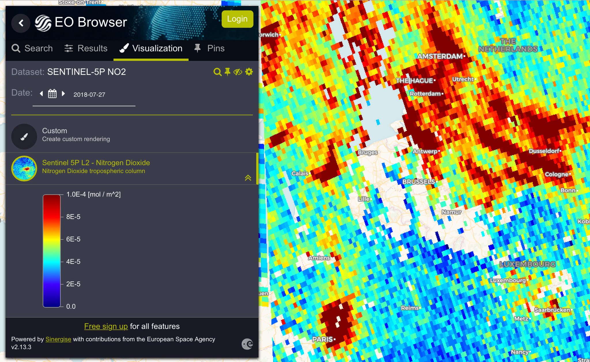Open the Pins tab
This screenshot has height=362, width=590.
coord(209,48)
